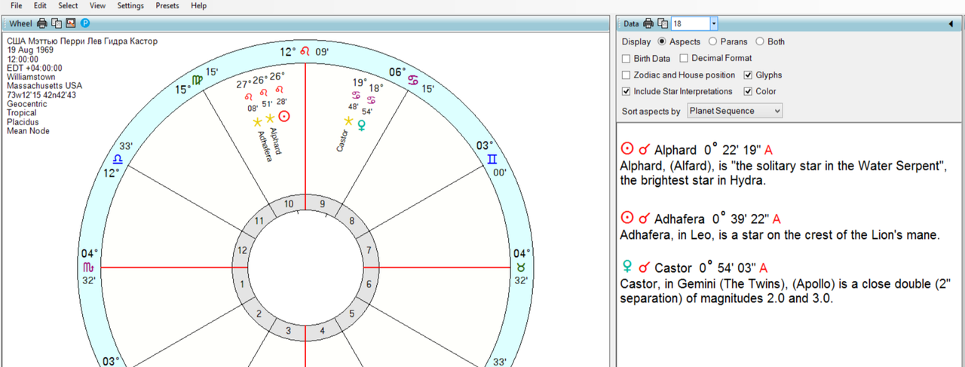Screen dimensions: 965x367
Task: Click the blue P icon in Wheel toolbar
Action: click(84, 23)
